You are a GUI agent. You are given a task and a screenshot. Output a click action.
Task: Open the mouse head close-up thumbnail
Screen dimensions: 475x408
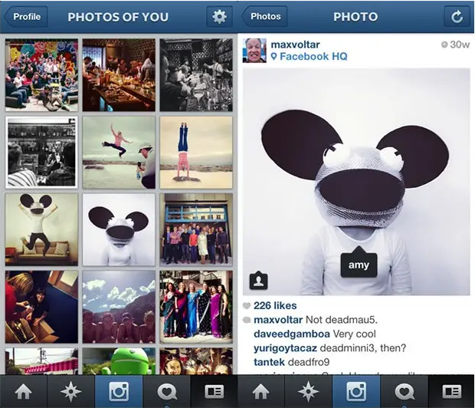coord(119,229)
